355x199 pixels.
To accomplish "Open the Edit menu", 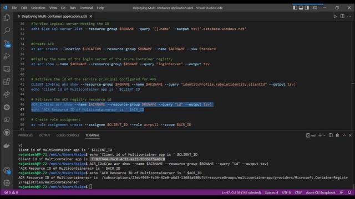I will (x=24, y=8).
